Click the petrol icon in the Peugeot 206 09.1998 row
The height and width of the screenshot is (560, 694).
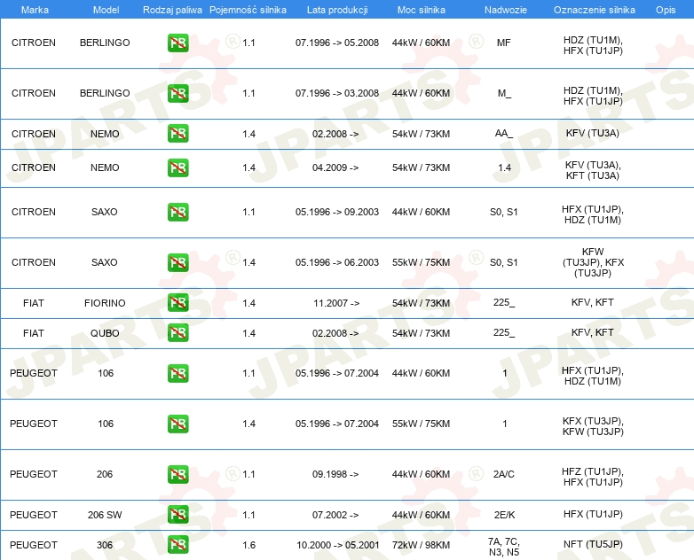[x=177, y=474]
